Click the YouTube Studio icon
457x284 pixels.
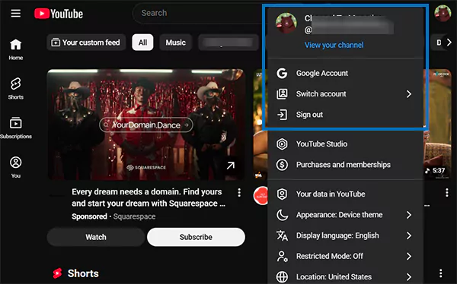(282, 144)
